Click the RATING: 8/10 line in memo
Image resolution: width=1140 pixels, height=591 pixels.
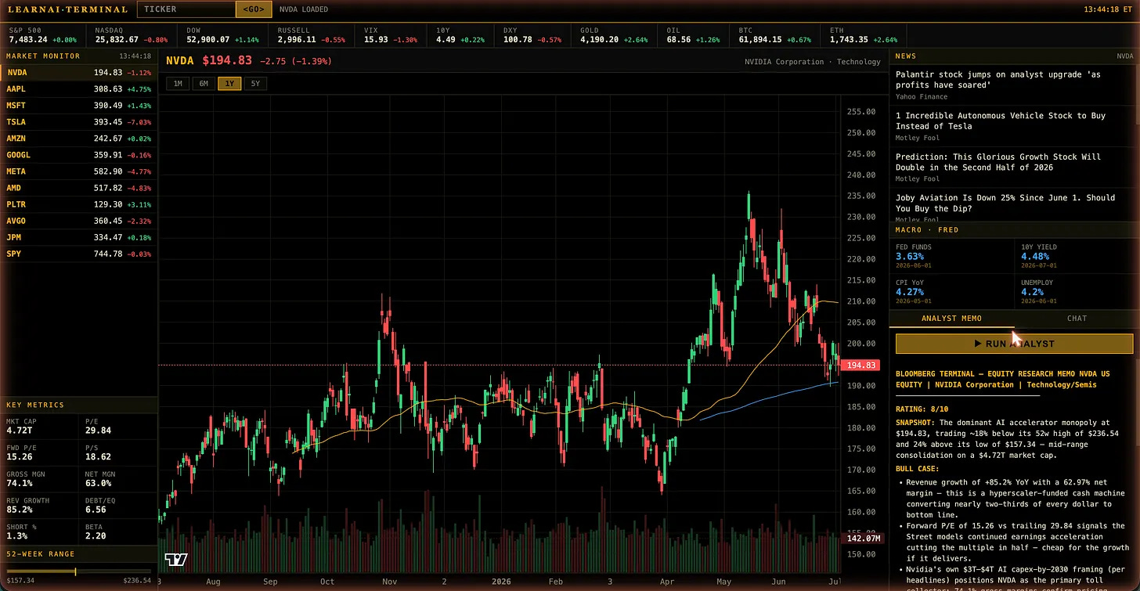[x=922, y=409]
